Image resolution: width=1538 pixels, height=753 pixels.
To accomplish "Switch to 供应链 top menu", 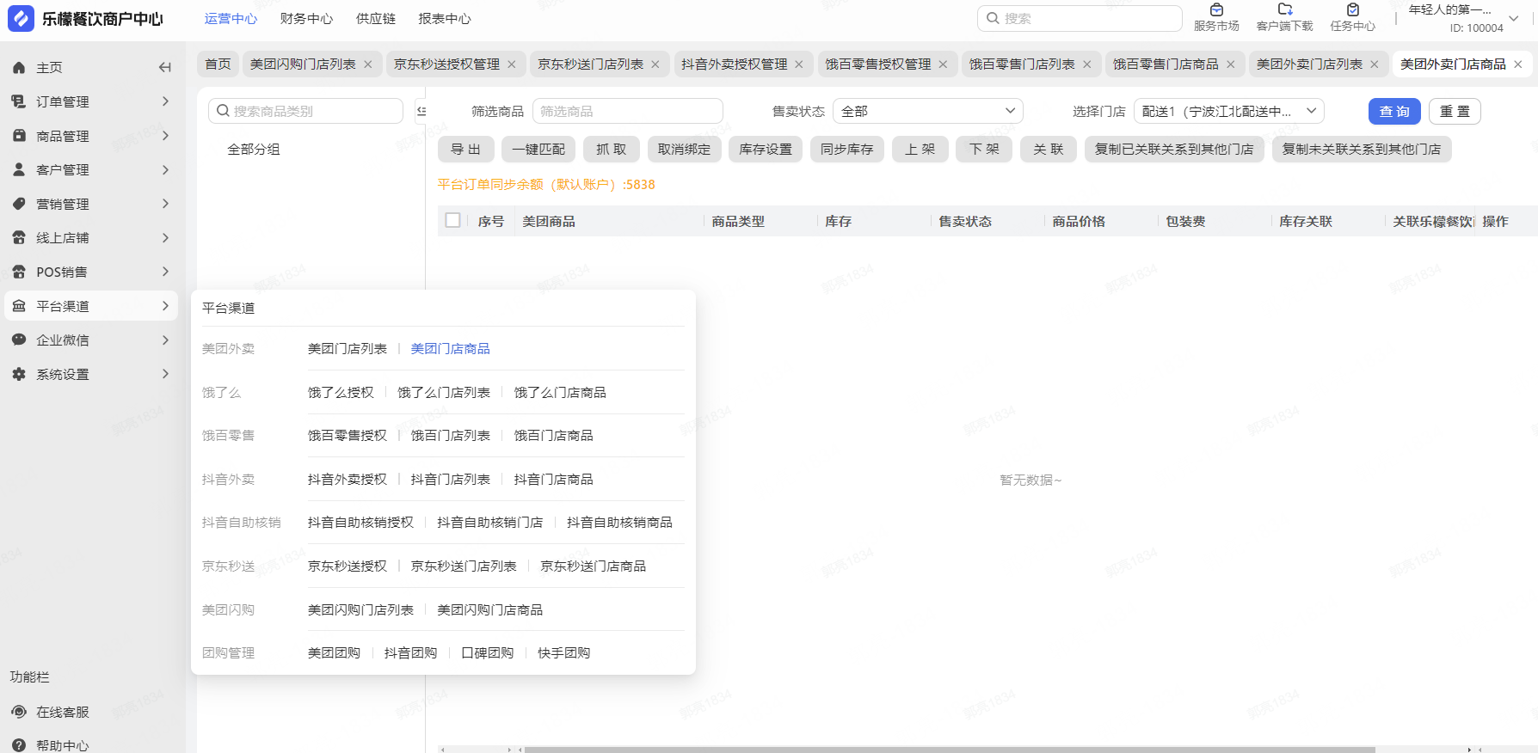I will pyautogui.click(x=376, y=18).
